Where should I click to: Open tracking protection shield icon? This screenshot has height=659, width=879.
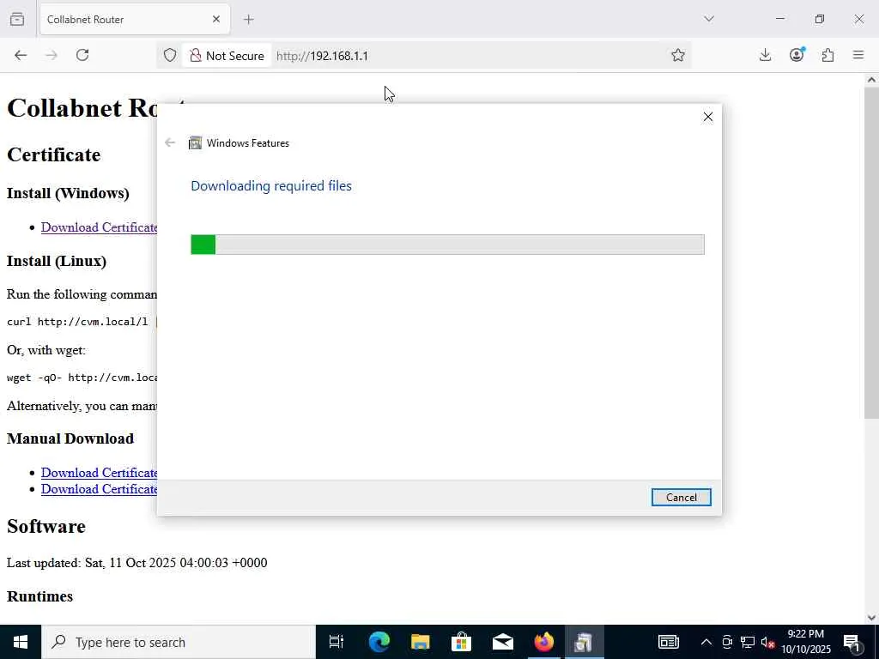[170, 55]
